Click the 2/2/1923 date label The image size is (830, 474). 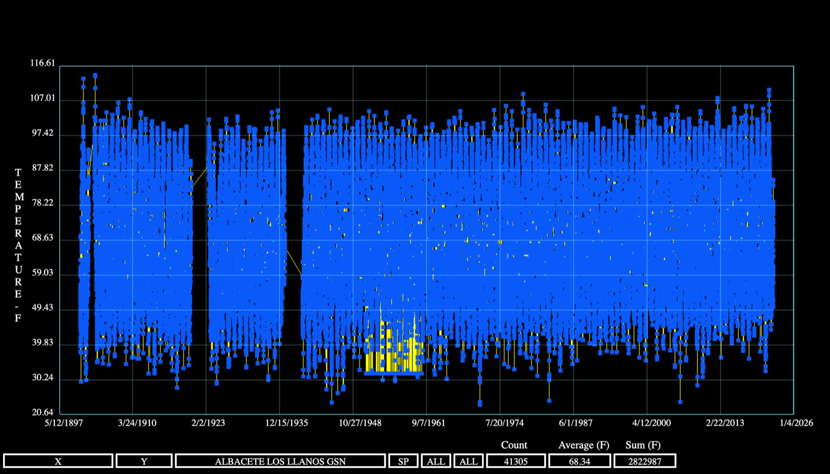(x=208, y=423)
